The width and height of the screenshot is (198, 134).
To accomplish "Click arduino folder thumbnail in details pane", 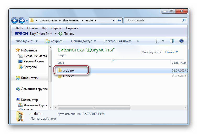I will (20, 116).
